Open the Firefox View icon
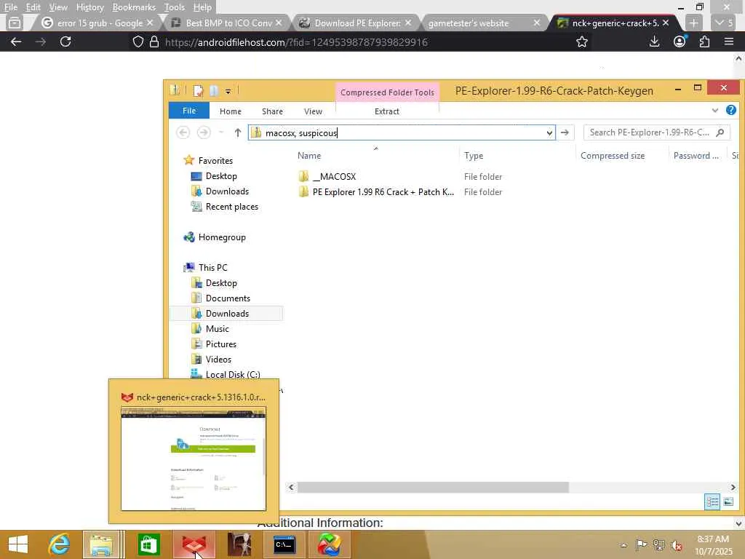Screen dimensions: 745x559 coord(15,23)
